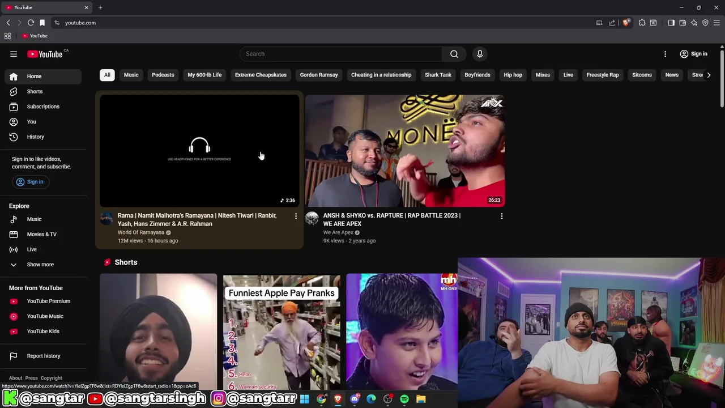
Task: Open World Of Ramayana channel name
Action: tap(141, 232)
